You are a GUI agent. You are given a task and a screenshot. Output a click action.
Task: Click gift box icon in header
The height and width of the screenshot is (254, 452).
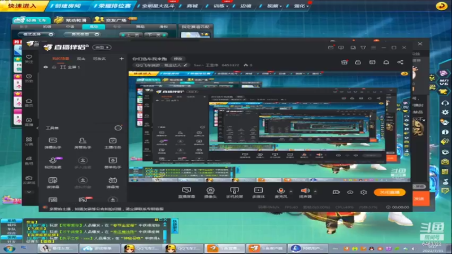pos(344,62)
